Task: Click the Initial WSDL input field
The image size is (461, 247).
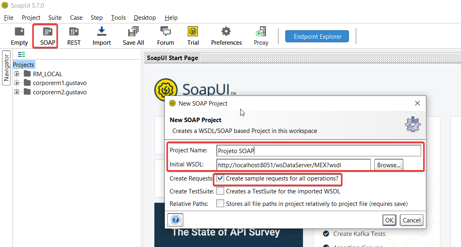Action: tap(293, 165)
